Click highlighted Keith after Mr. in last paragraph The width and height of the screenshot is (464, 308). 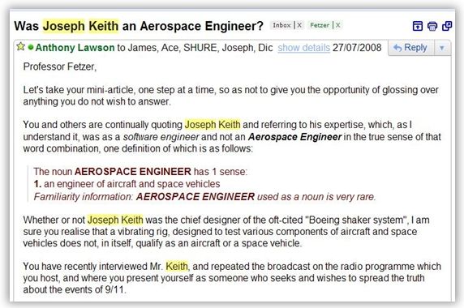177,267
